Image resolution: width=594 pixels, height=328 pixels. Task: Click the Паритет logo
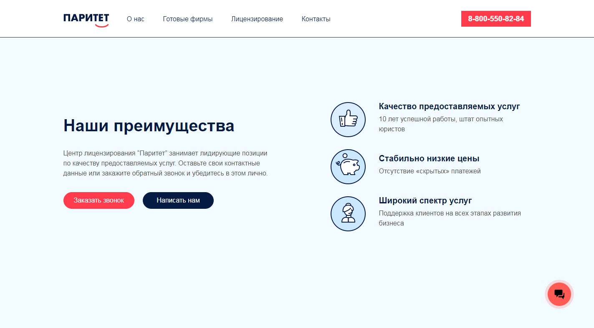[x=86, y=20]
